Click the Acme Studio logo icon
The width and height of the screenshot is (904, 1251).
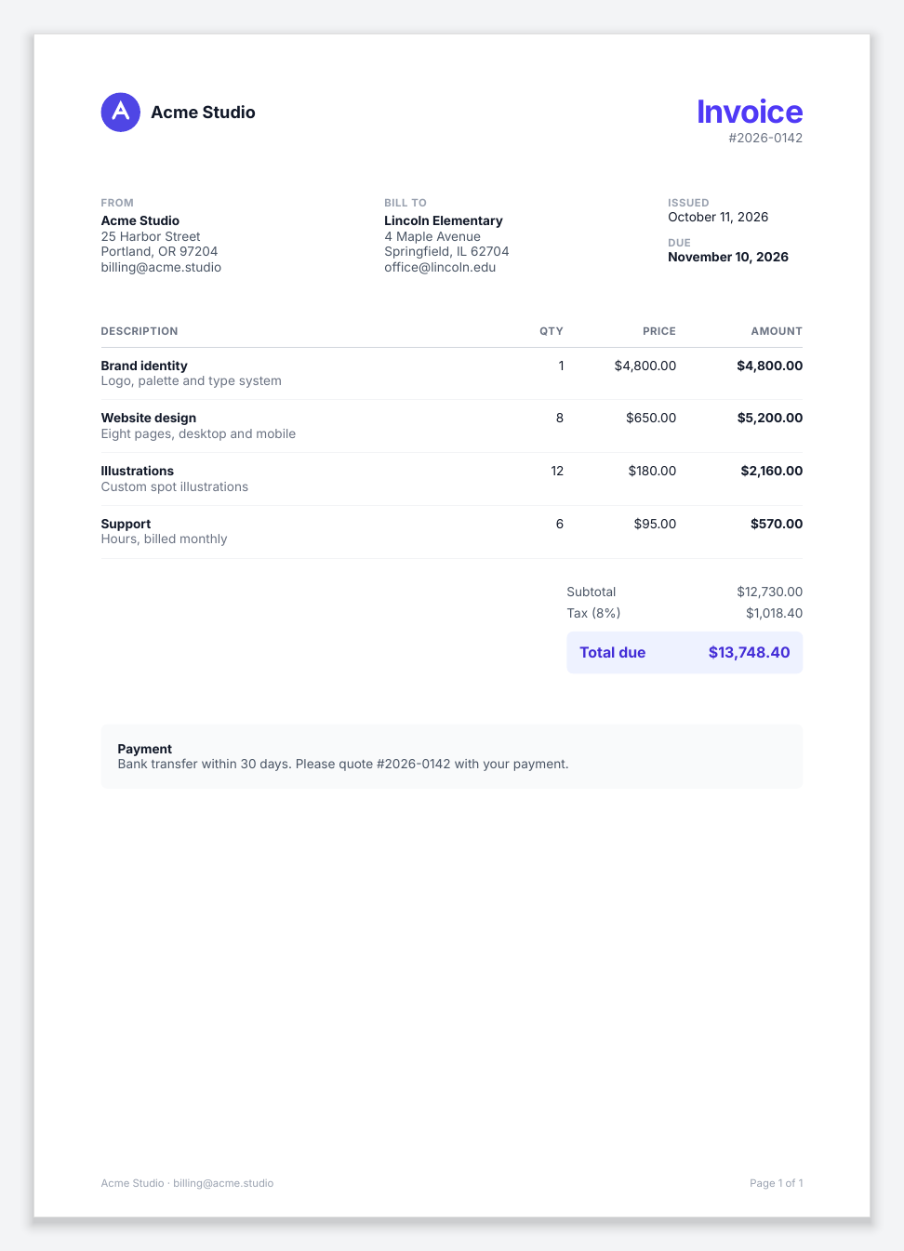(121, 113)
